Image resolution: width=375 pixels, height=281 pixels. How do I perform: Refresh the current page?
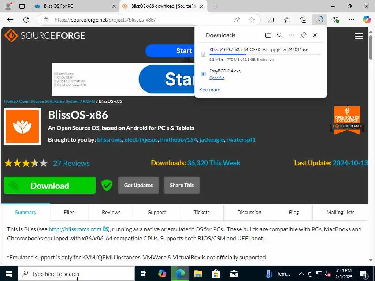point(26,20)
